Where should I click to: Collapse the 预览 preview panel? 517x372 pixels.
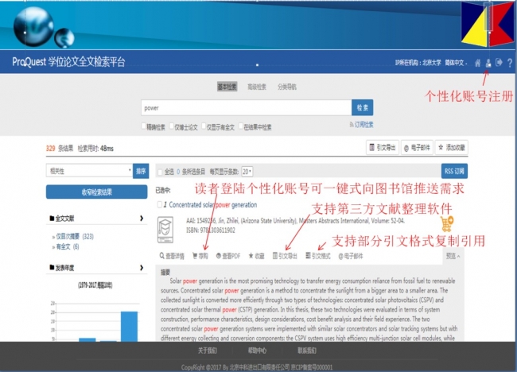453,256
